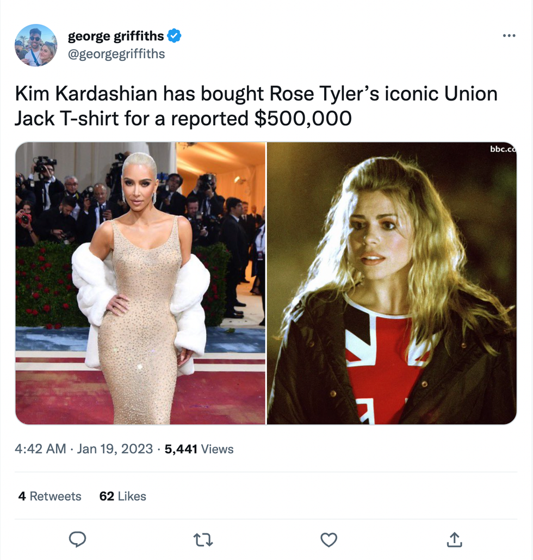Click the Jan 19, 2023 date
The image size is (533, 560).
coord(115,448)
